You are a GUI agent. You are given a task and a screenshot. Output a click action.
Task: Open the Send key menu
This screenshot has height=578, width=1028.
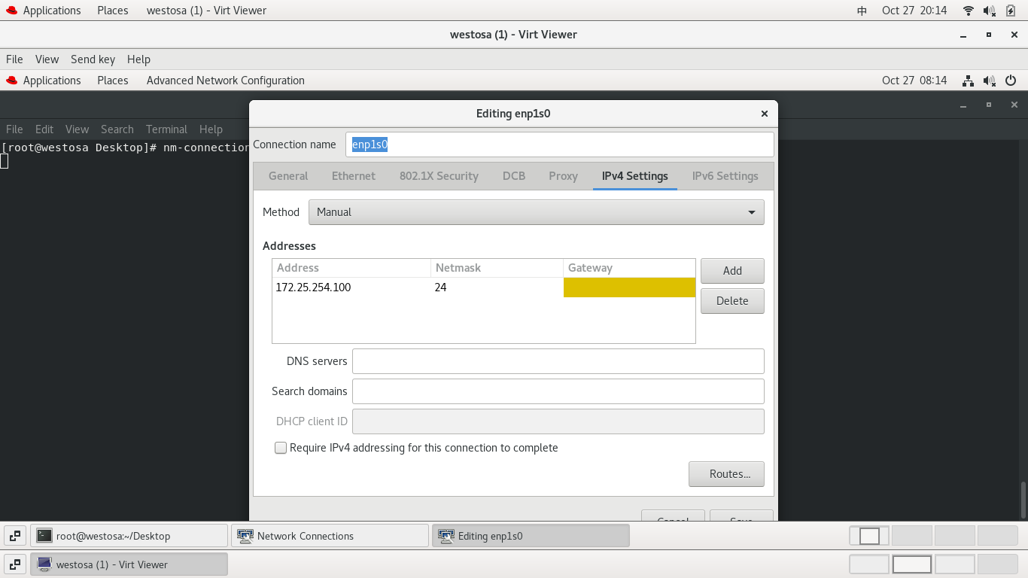coord(93,59)
